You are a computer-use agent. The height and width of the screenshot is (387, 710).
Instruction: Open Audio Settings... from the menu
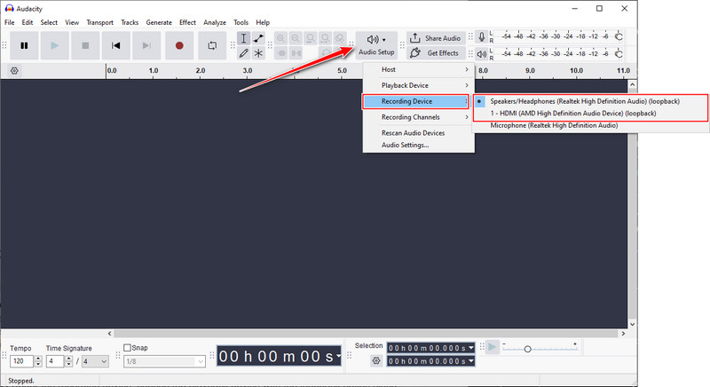coord(418,146)
